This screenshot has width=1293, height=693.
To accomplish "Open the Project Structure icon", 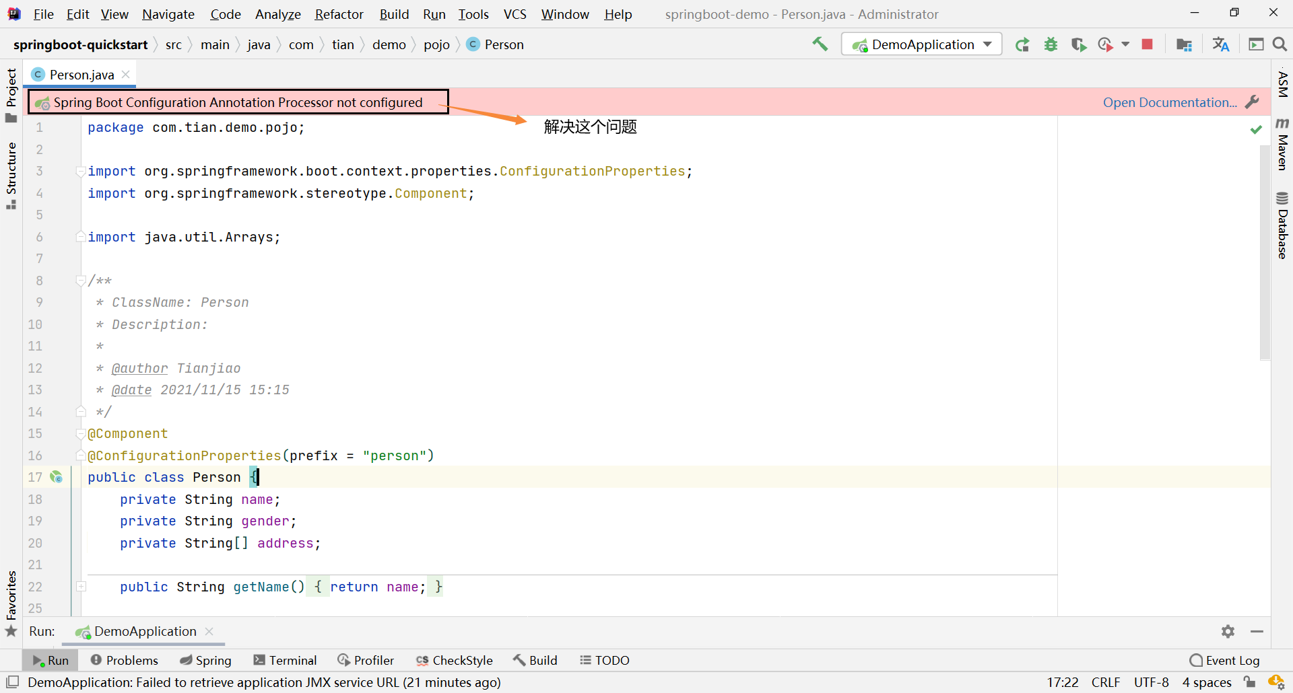I will [1184, 44].
